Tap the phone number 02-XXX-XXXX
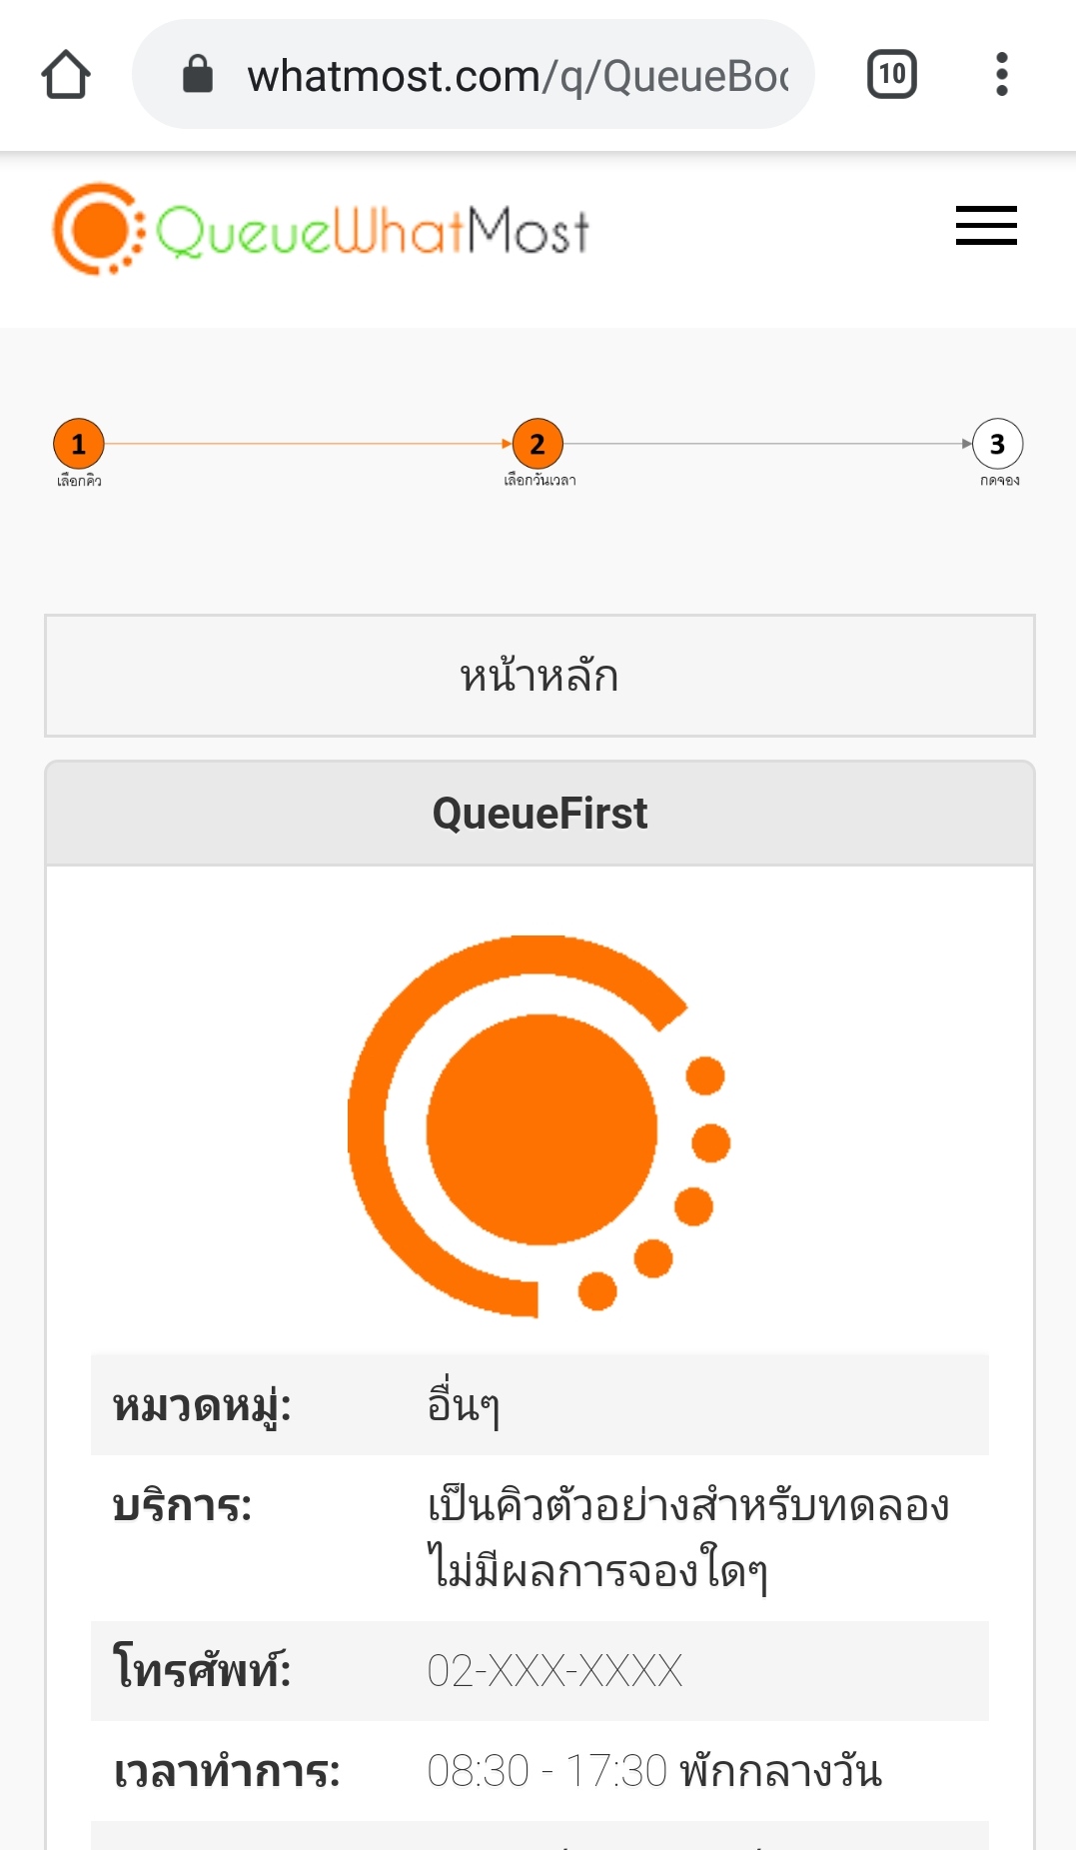1076x1850 pixels. pos(554,1670)
